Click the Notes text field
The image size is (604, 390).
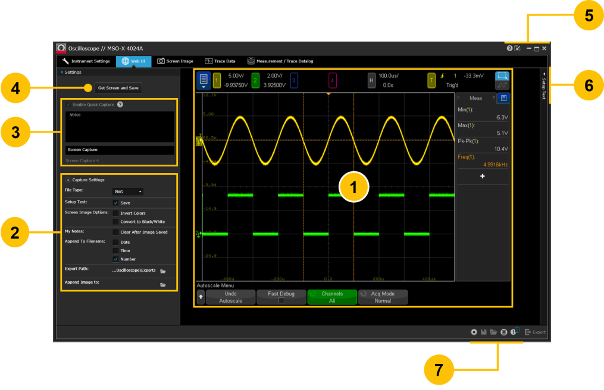point(119,127)
